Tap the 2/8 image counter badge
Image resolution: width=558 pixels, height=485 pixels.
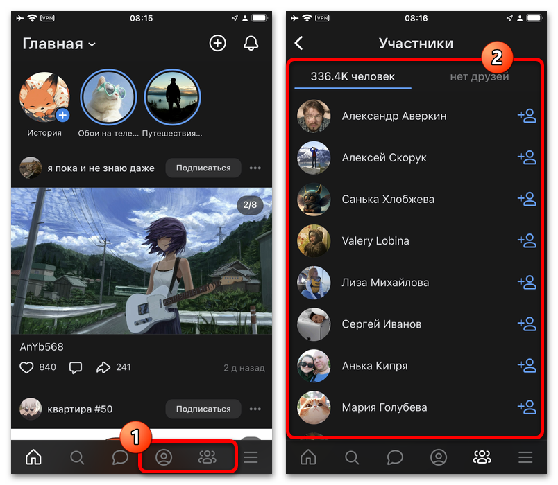pos(250,204)
